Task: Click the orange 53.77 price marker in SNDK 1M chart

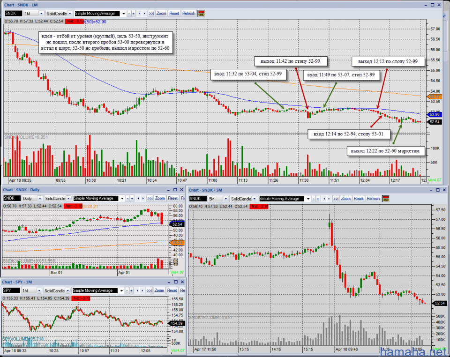Action: (x=434, y=97)
